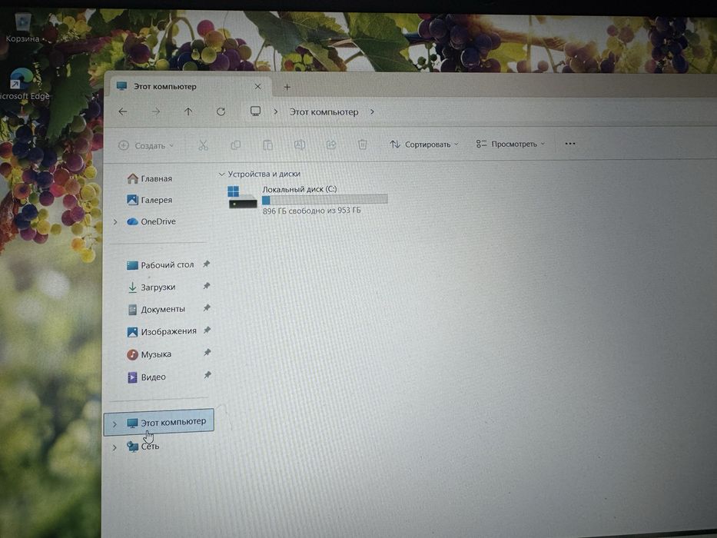Screen dimensions: 717x538
Task: Click chevron after Этот компьютер in address bar
Action: click(x=372, y=111)
